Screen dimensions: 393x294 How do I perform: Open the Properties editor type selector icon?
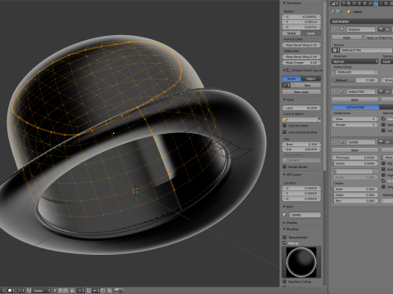tap(335, 3)
